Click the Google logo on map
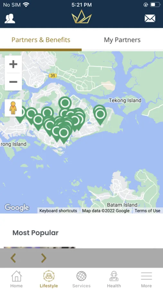Viewport: 163px width, 289px height. [17, 208]
